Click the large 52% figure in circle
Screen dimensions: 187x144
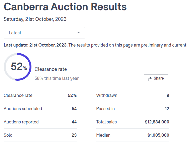(19, 67)
